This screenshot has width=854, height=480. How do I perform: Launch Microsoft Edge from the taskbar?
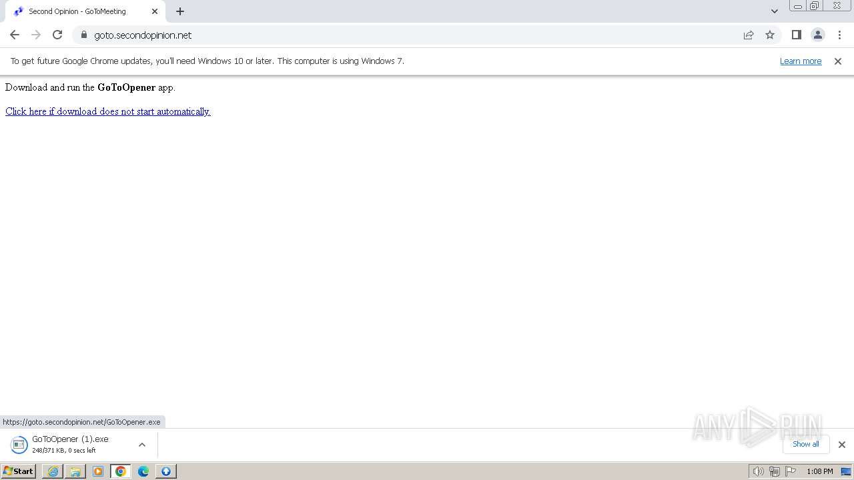[143, 471]
